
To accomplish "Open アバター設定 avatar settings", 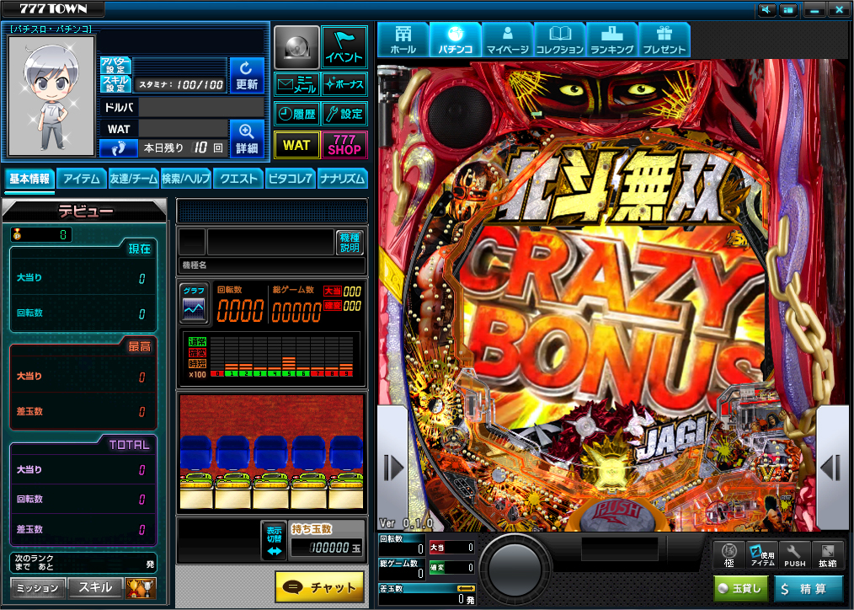I will [x=115, y=66].
